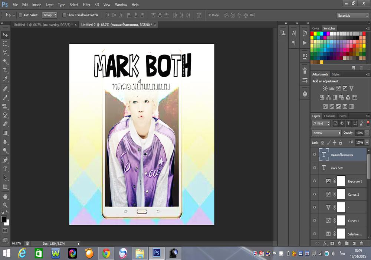Select the Zoom tool
Screen dimensions: 371x260
[x=5, y=205]
